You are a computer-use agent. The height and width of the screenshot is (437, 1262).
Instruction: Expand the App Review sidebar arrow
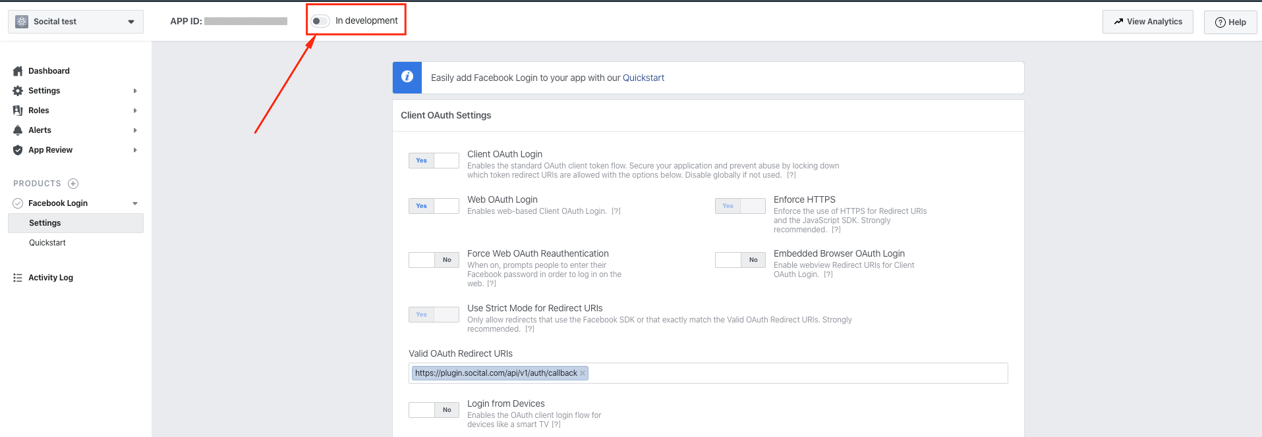[135, 150]
